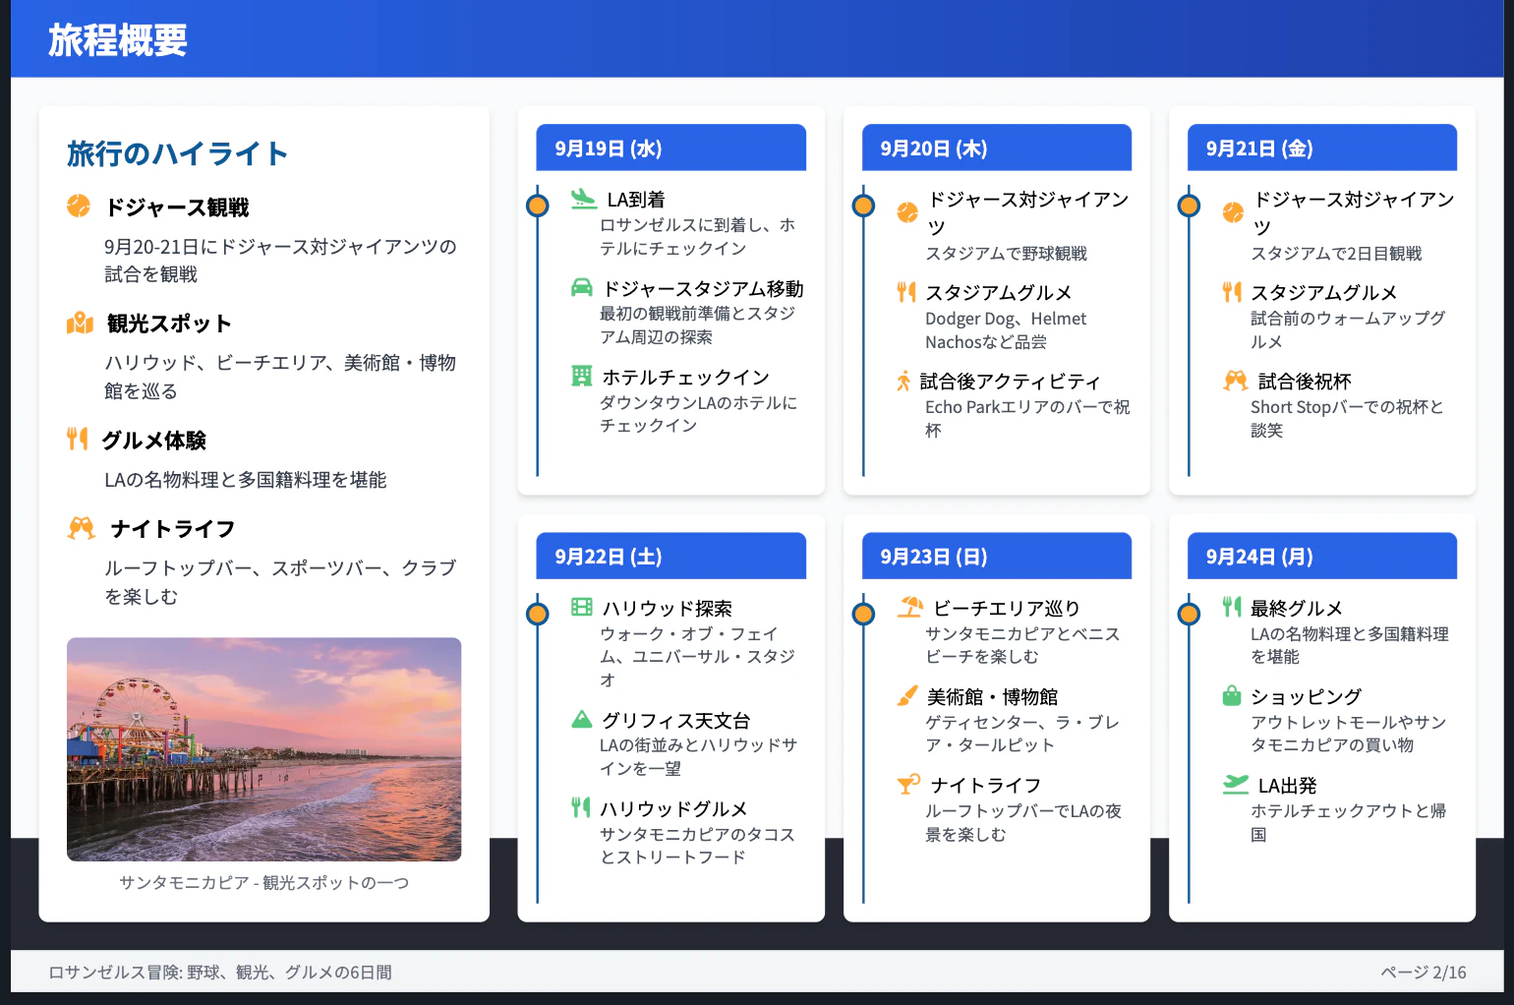Screen dimensions: 1514x1005
Task: Click the utensils icon under 9月21日 スタジアムグルメ
Action: coord(1232,292)
